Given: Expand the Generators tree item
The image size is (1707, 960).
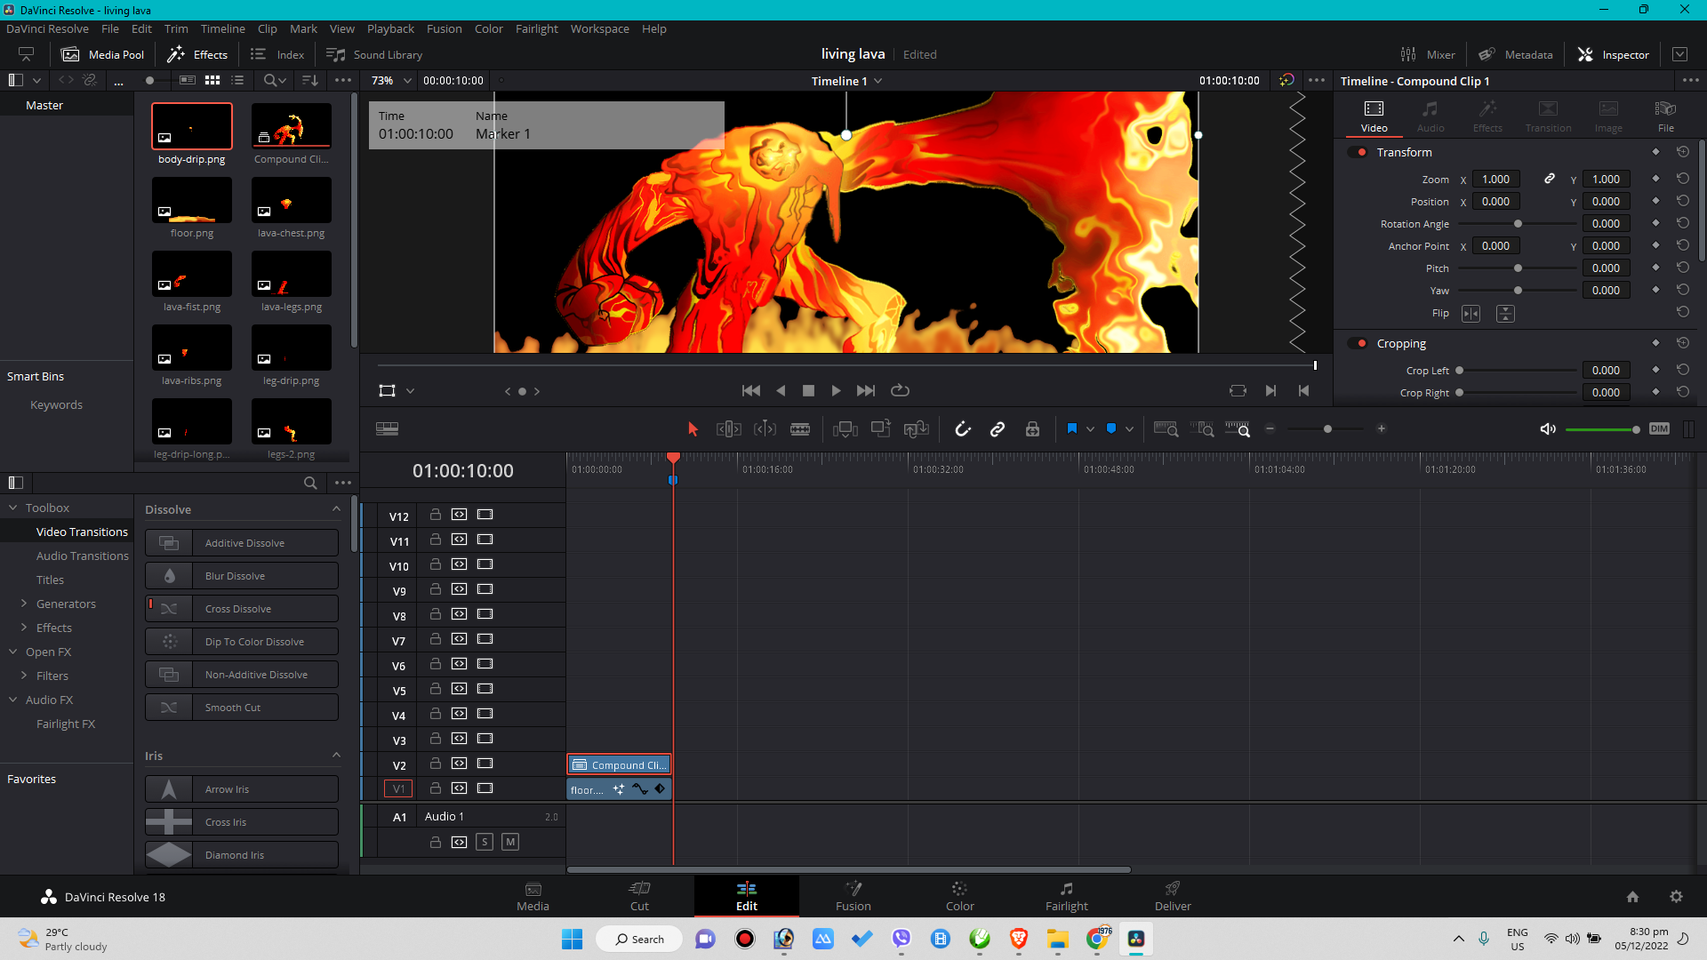Looking at the screenshot, I should tap(24, 604).
